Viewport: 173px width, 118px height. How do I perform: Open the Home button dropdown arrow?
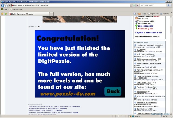click(x=137, y=14)
